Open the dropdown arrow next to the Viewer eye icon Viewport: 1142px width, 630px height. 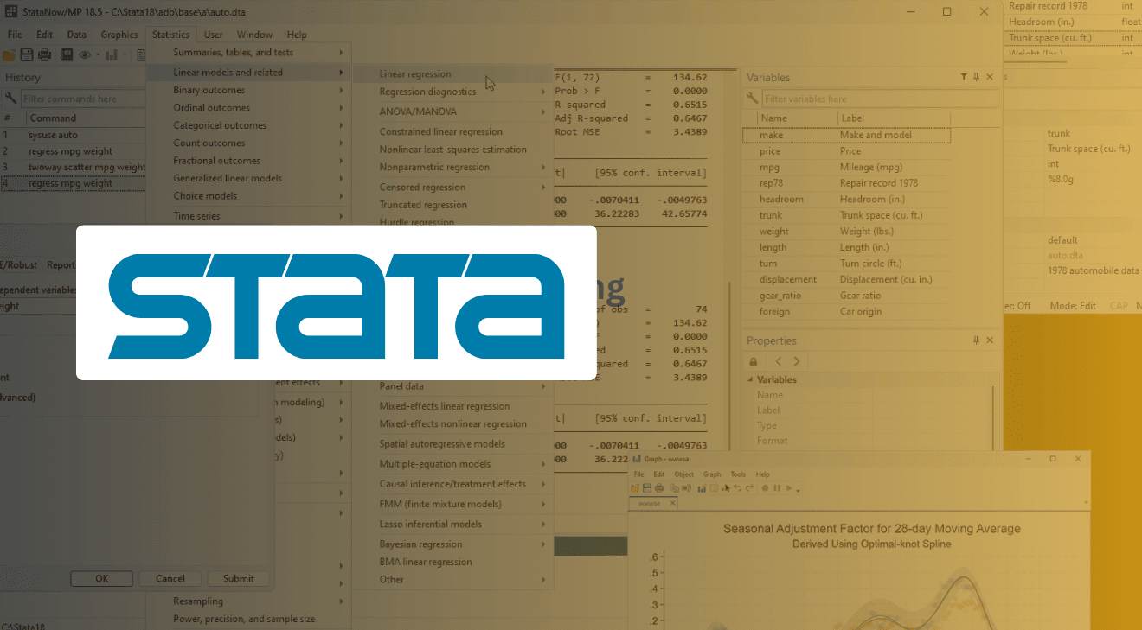(x=99, y=54)
